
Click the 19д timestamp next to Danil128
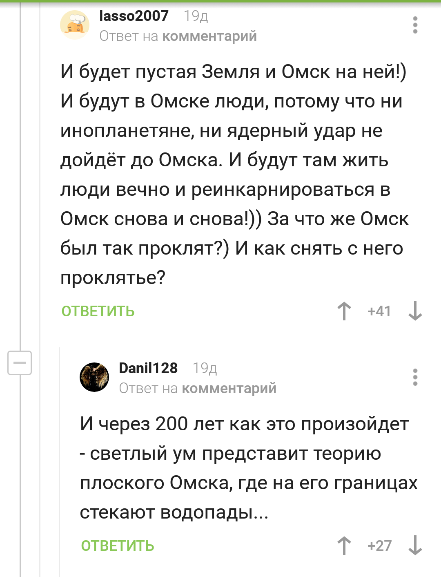(205, 369)
